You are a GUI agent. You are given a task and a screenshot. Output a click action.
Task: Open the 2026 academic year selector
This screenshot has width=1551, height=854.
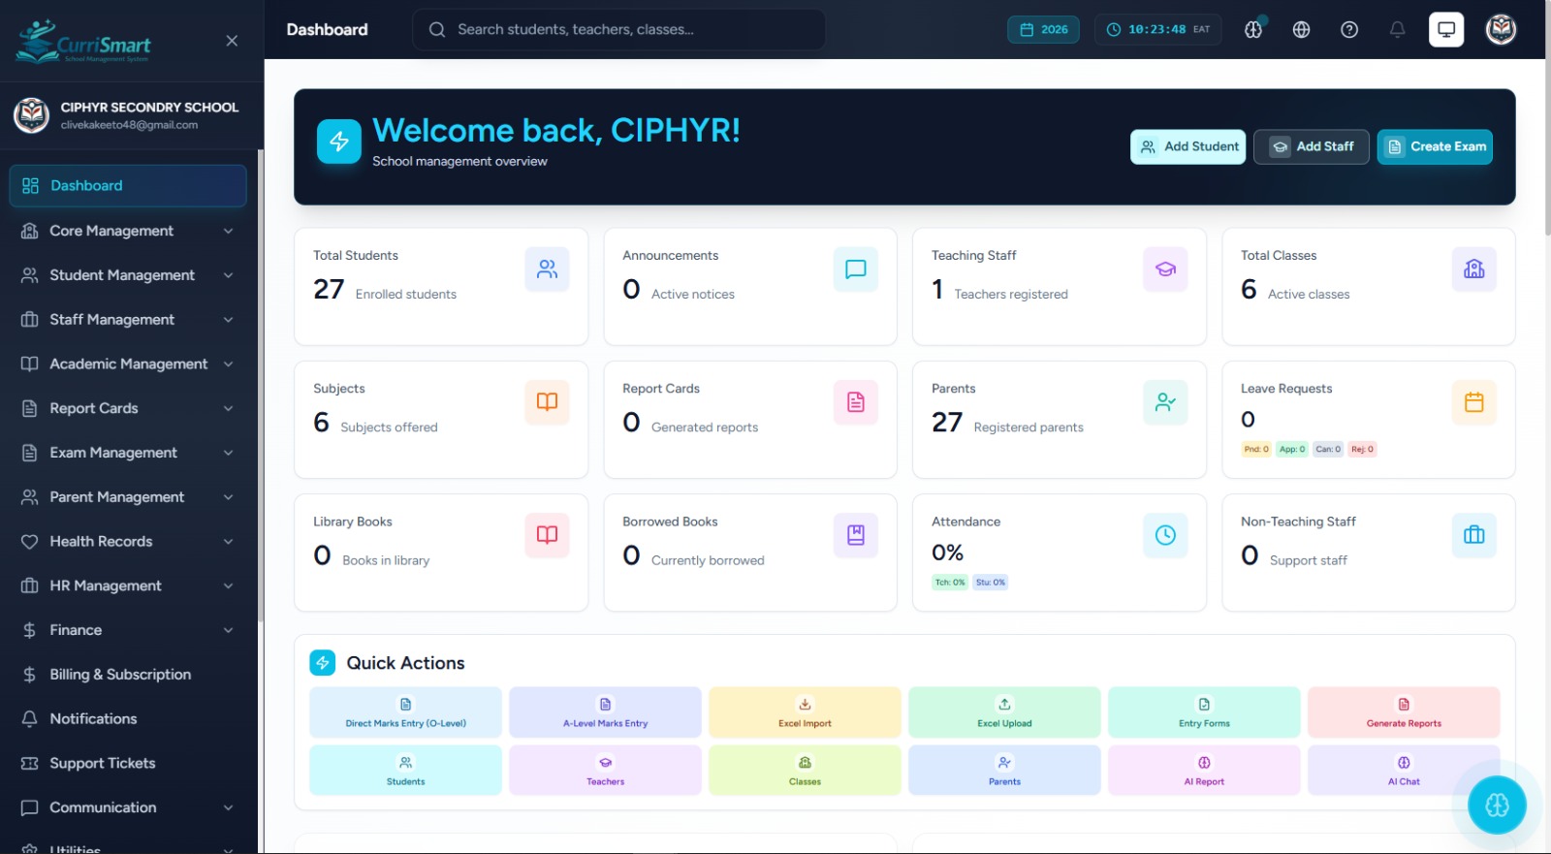pyautogui.click(x=1043, y=30)
